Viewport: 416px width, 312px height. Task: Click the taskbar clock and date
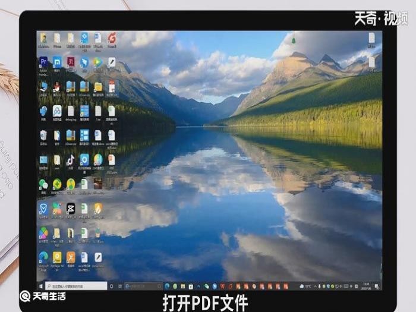click(x=366, y=286)
